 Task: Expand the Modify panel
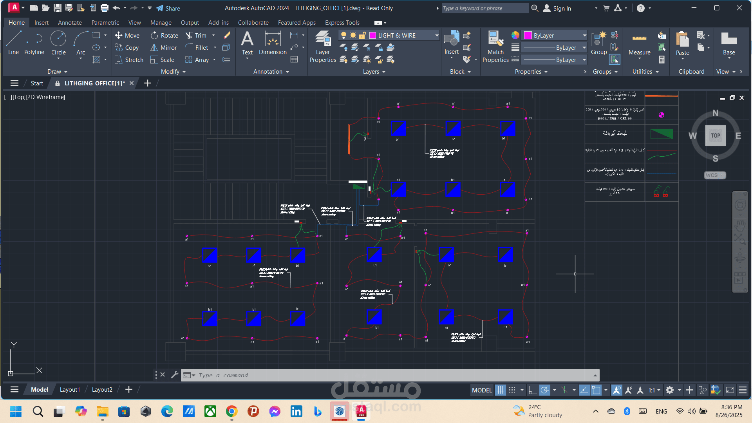[174, 72]
